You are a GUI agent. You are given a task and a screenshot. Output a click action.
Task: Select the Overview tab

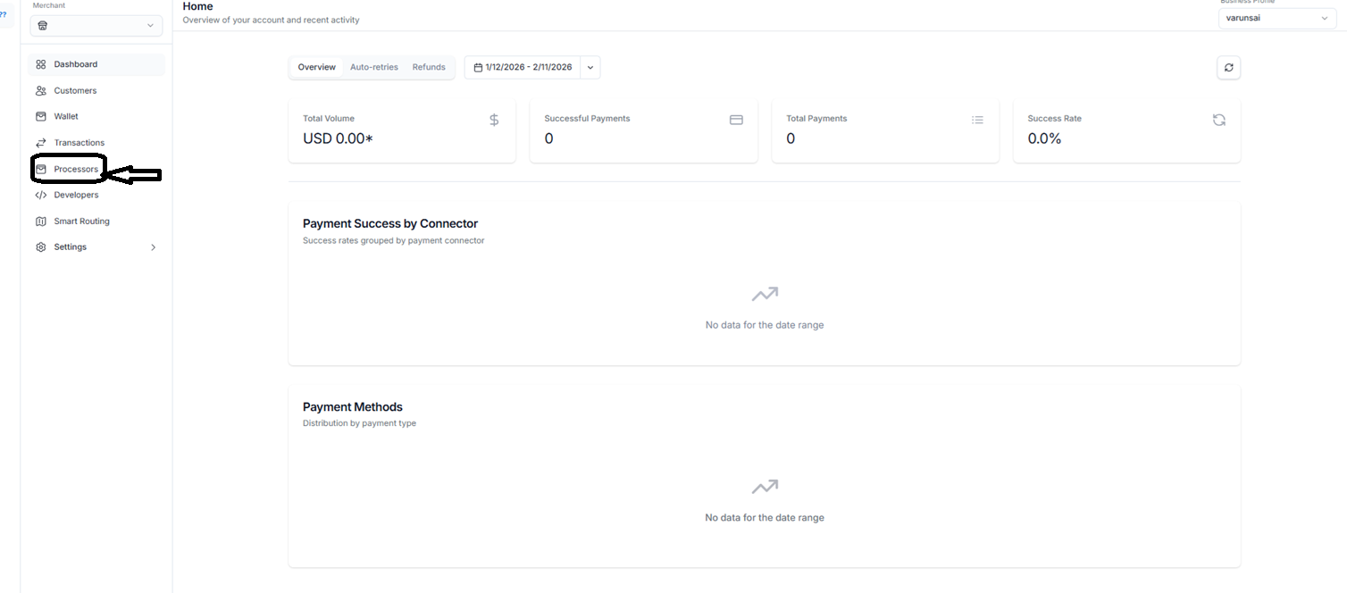[x=316, y=68]
